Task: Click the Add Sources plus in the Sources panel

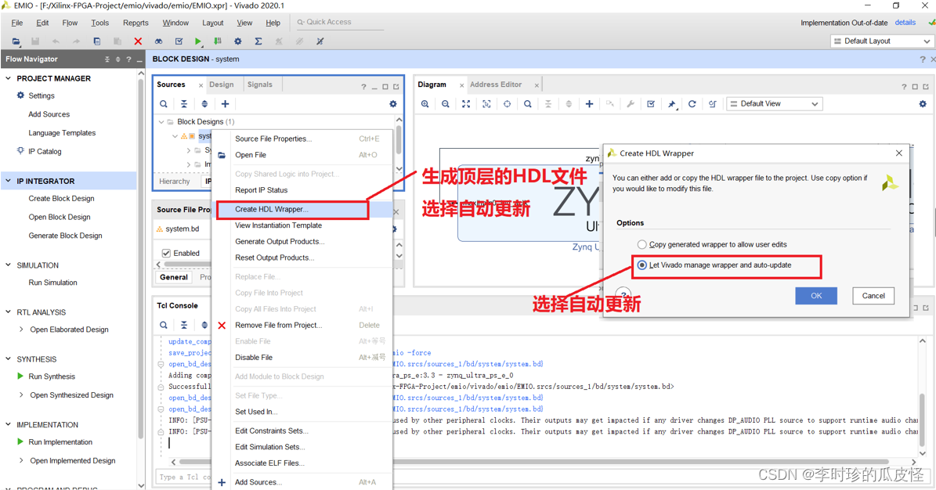Action: pos(225,104)
